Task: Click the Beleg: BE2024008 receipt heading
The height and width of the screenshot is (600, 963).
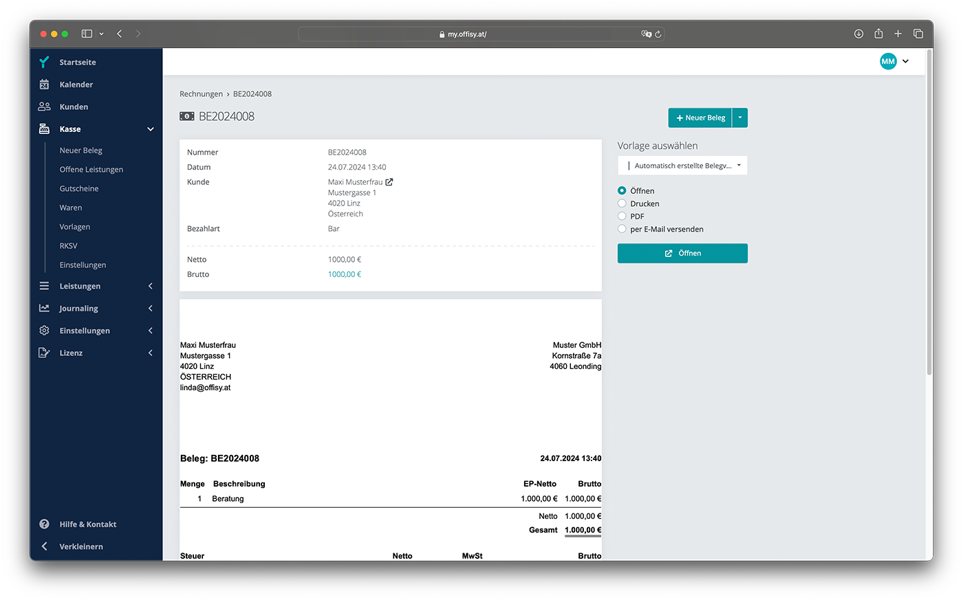Action: click(219, 458)
